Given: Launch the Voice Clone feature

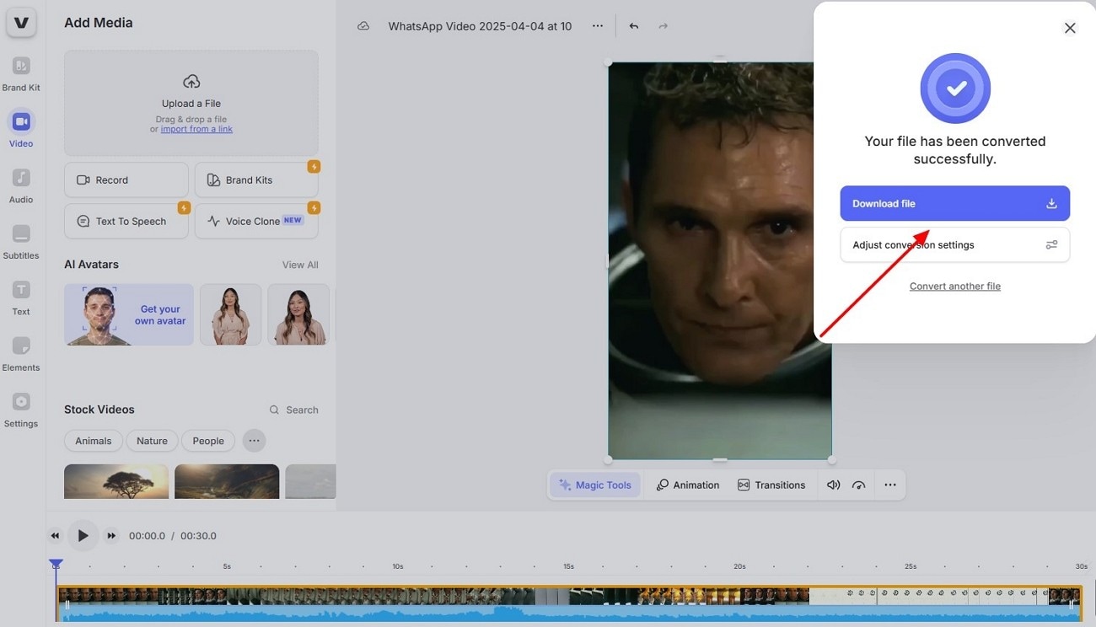Looking at the screenshot, I should pos(256,221).
